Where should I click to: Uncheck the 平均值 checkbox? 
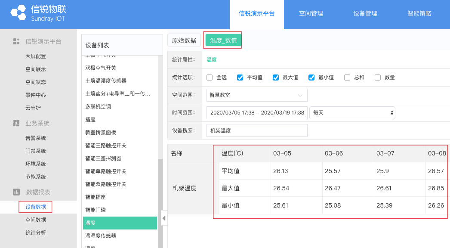(x=240, y=77)
